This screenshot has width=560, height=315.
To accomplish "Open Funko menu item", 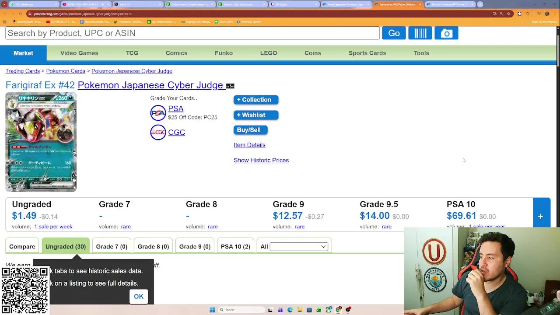I will click(x=224, y=53).
